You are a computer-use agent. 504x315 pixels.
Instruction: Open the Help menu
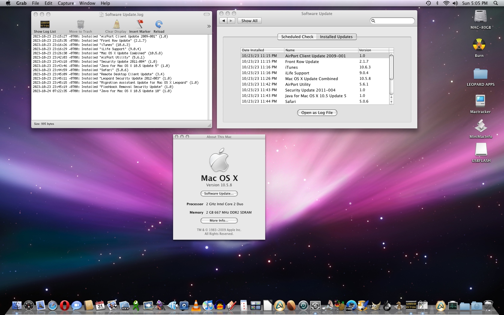(x=105, y=3)
